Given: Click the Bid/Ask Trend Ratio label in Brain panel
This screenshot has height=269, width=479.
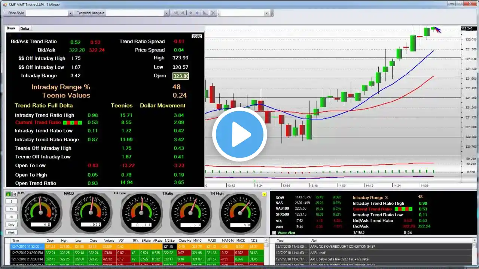Looking at the screenshot, I should 34,41.
